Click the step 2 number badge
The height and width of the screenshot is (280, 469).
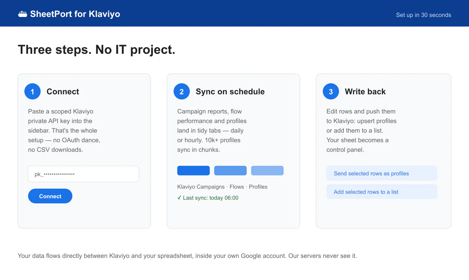tap(182, 91)
